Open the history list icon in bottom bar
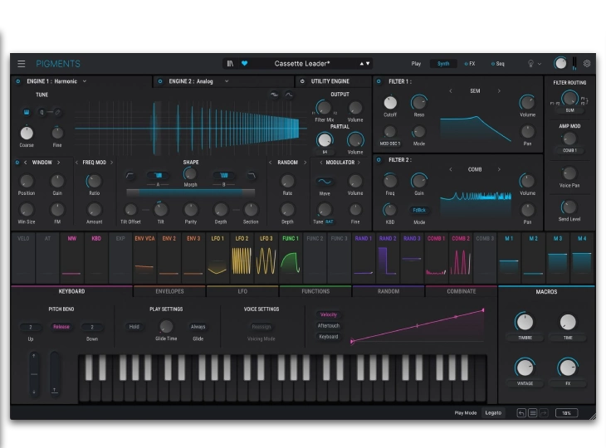This screenshot has height=448, width=606. pyautogui.click(x=533, y=412)
